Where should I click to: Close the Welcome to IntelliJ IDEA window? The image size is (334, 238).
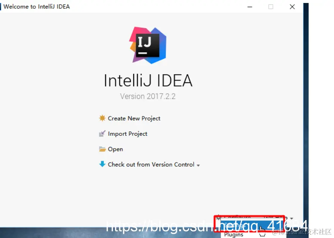tap(292, 7)
